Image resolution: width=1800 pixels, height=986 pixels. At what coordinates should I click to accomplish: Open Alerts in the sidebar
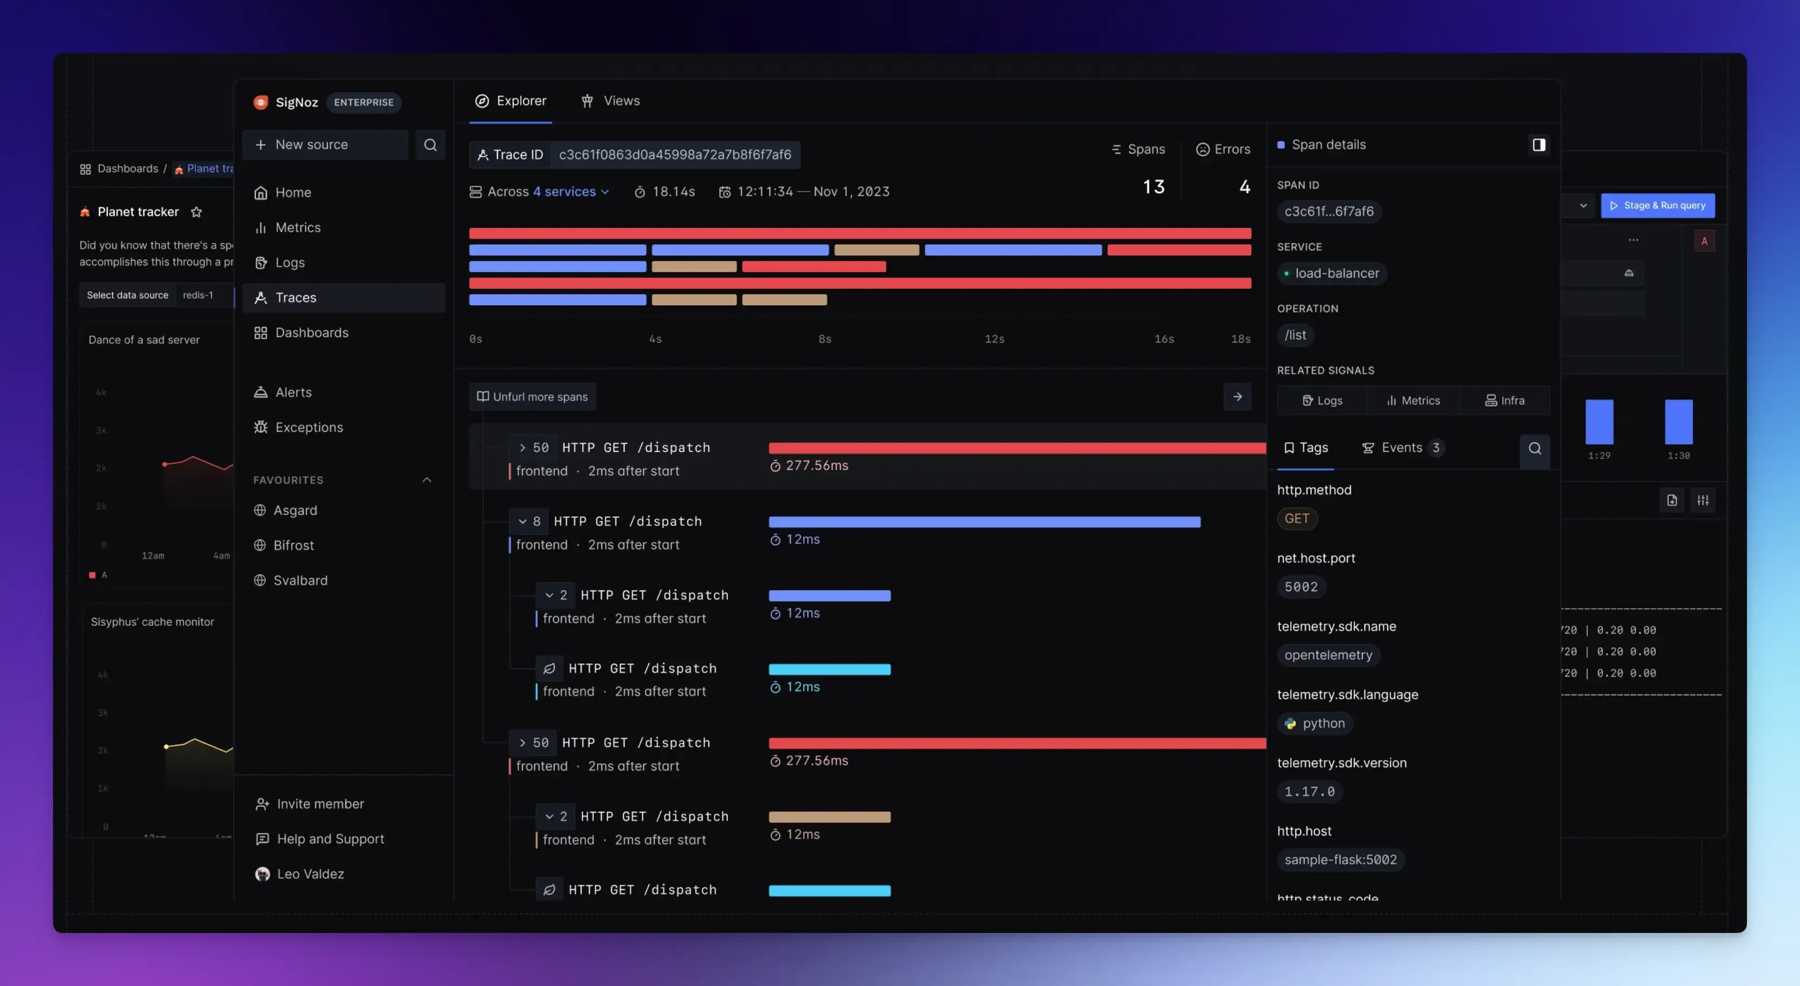click(x=293, y=392)
